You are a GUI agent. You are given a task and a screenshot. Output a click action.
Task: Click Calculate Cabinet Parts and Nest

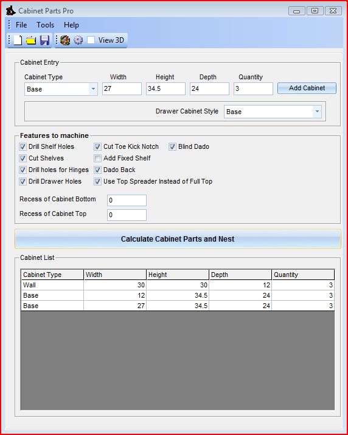[x=178, y=239]
